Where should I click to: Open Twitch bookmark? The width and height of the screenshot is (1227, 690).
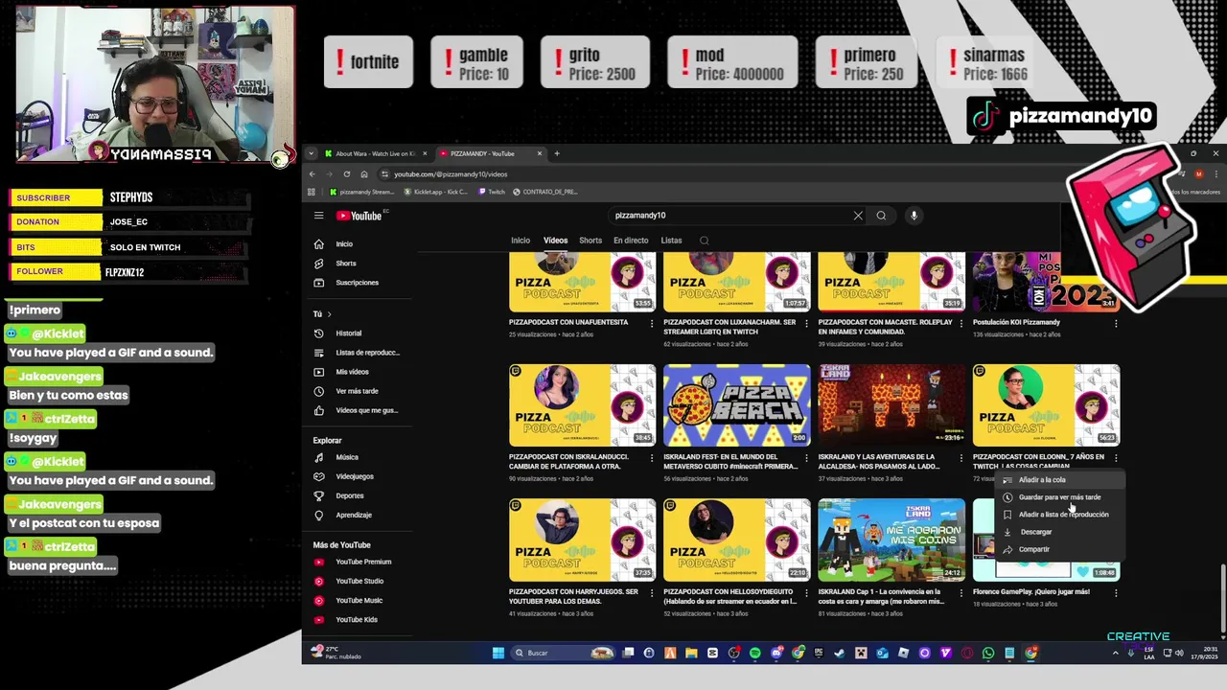[x=492, y=192]
